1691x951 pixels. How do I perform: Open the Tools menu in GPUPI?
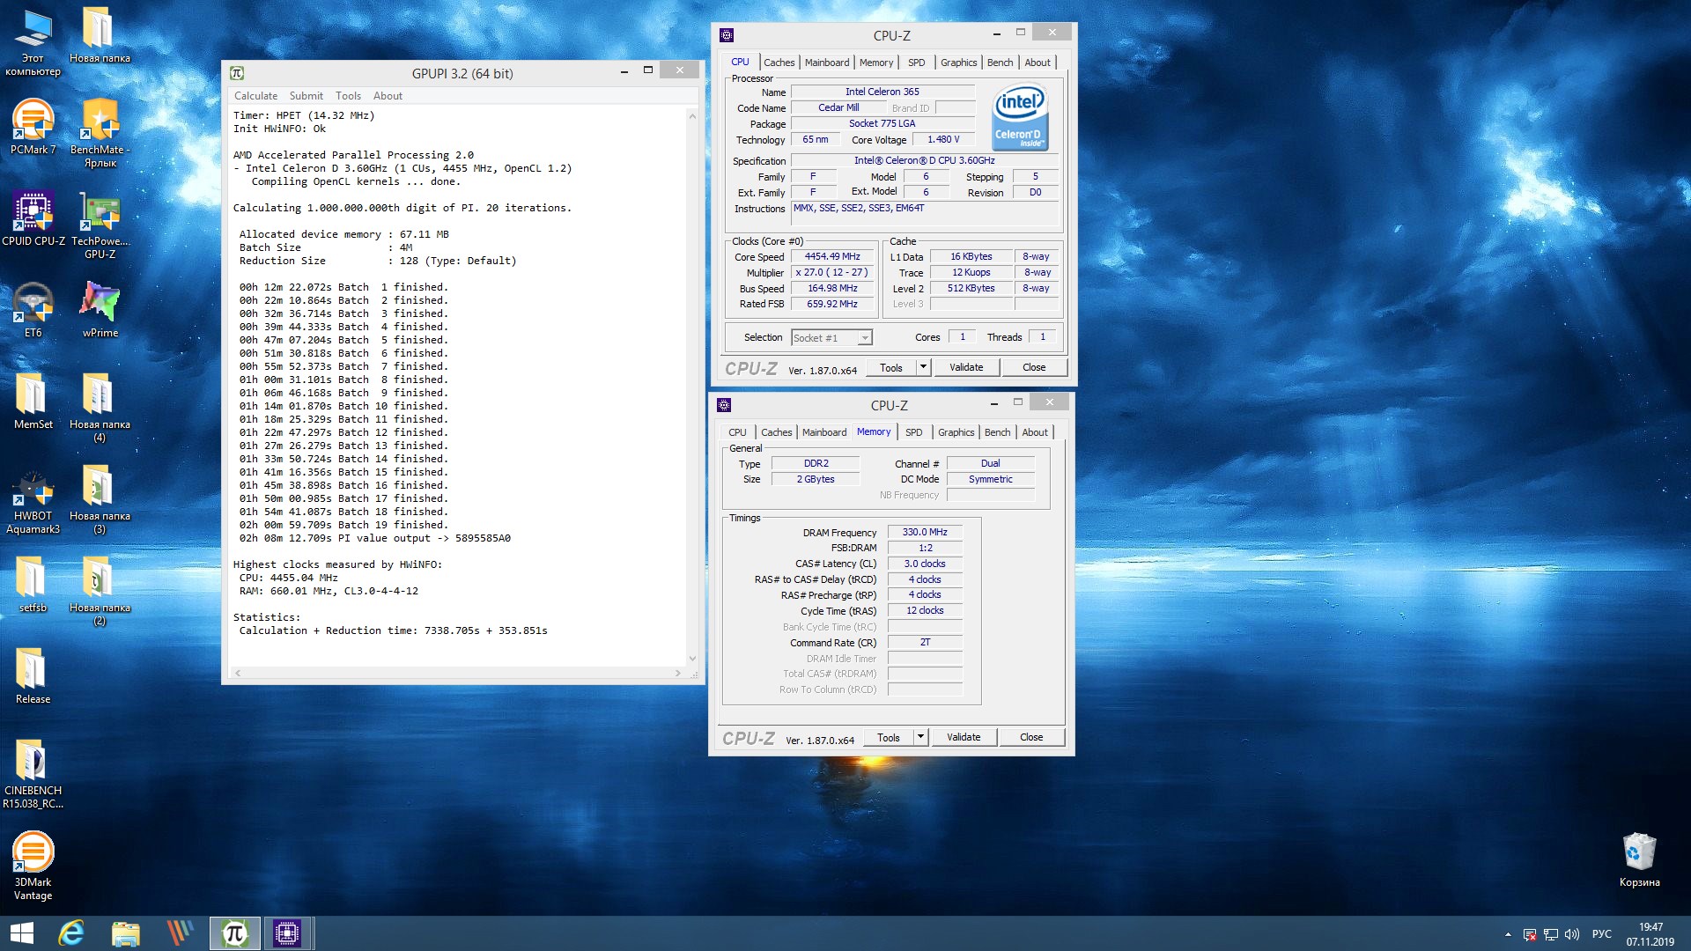coord(348,96)
